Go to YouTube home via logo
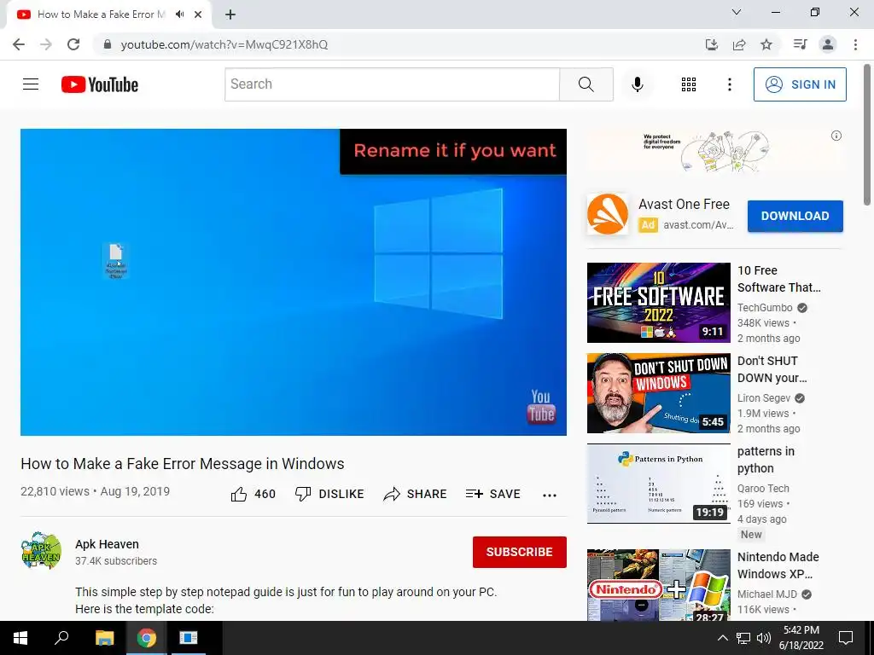Screen dimensions: 874x655 100,84
